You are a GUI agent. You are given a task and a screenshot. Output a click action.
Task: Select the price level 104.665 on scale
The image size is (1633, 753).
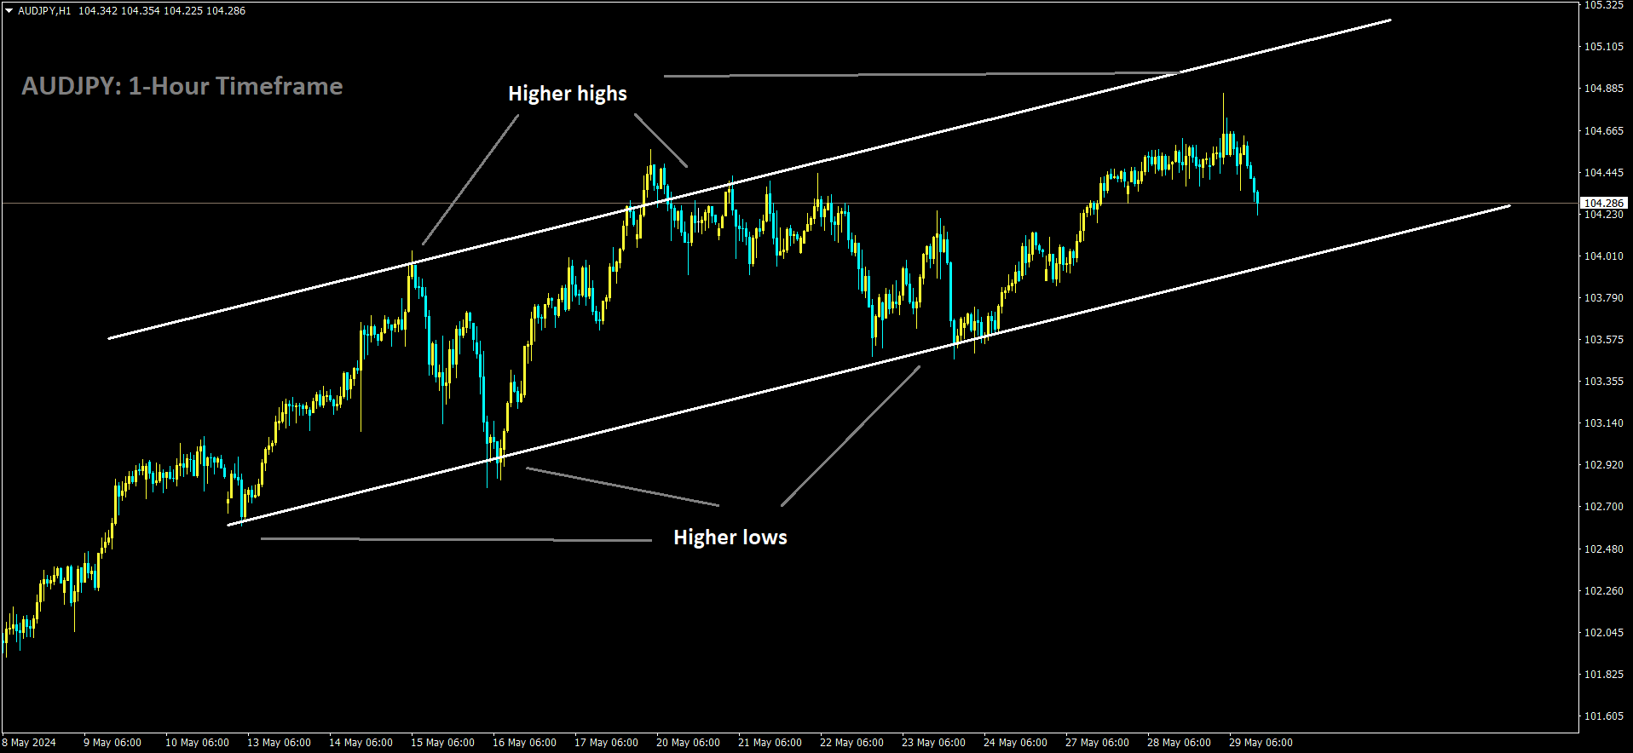[1604, 131]
